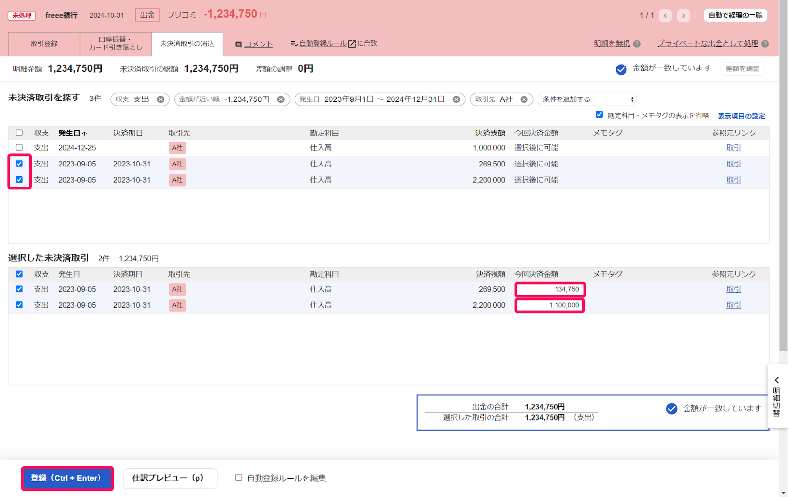Click 未処理 status badge
788x497 pixels.
pyautogui.click(x=22, y=16)
